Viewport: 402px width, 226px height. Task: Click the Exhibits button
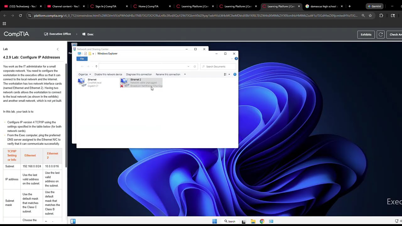tap(366, 35)
